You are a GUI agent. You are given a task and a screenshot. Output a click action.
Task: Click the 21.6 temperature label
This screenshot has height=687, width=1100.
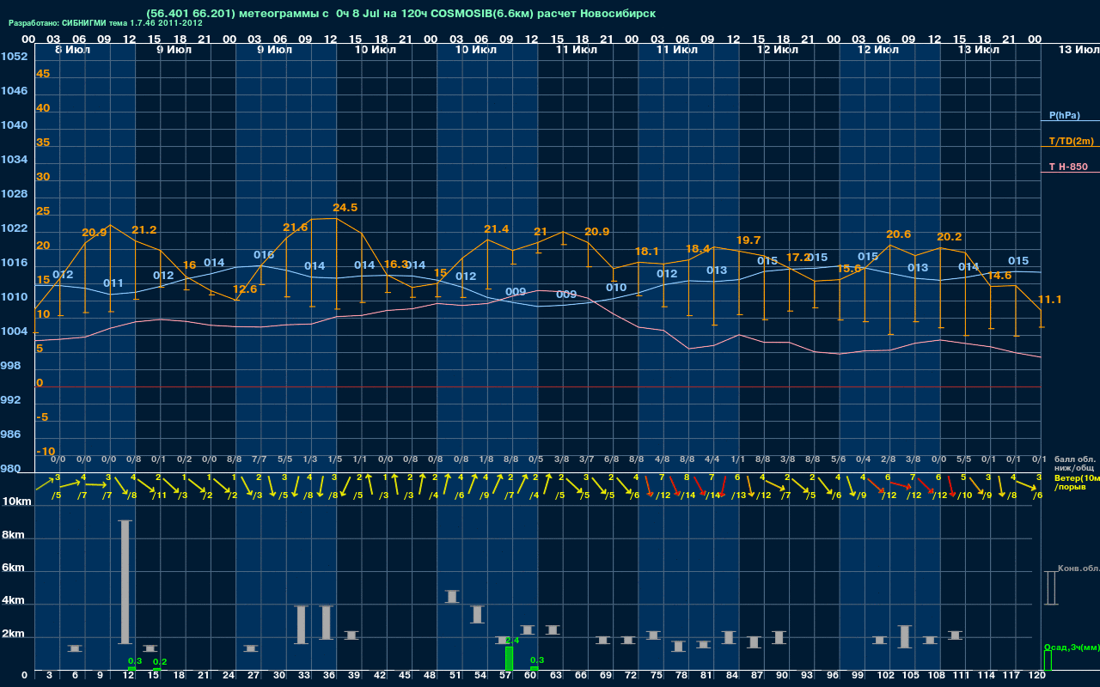[x=295, y=228]
